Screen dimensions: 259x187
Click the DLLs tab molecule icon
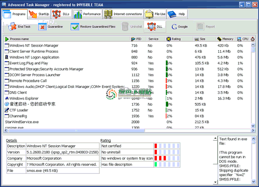click(57, 14)
